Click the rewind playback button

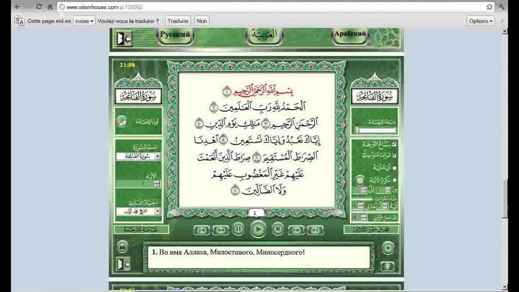pos(220,230)
